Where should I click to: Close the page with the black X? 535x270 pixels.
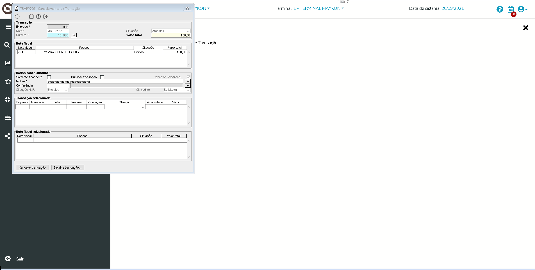click(x=526, y=28)
